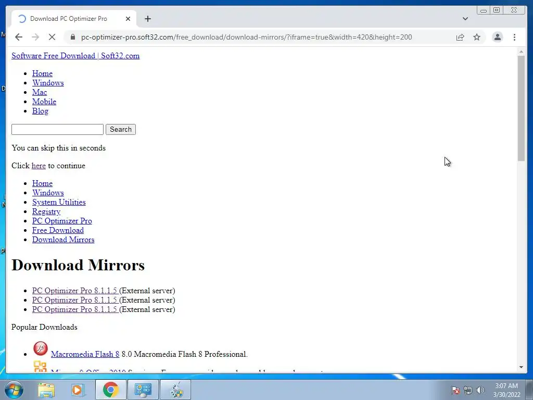Close the Download PC Optimizer Pro tab

[128, 19]
